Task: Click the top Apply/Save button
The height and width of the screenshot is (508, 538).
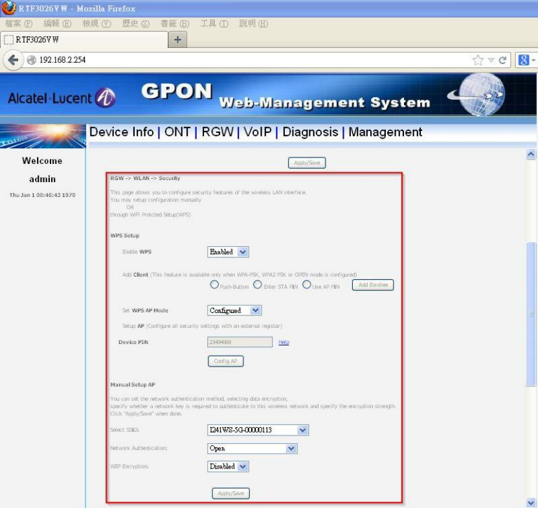Action: tap(307, 163)
